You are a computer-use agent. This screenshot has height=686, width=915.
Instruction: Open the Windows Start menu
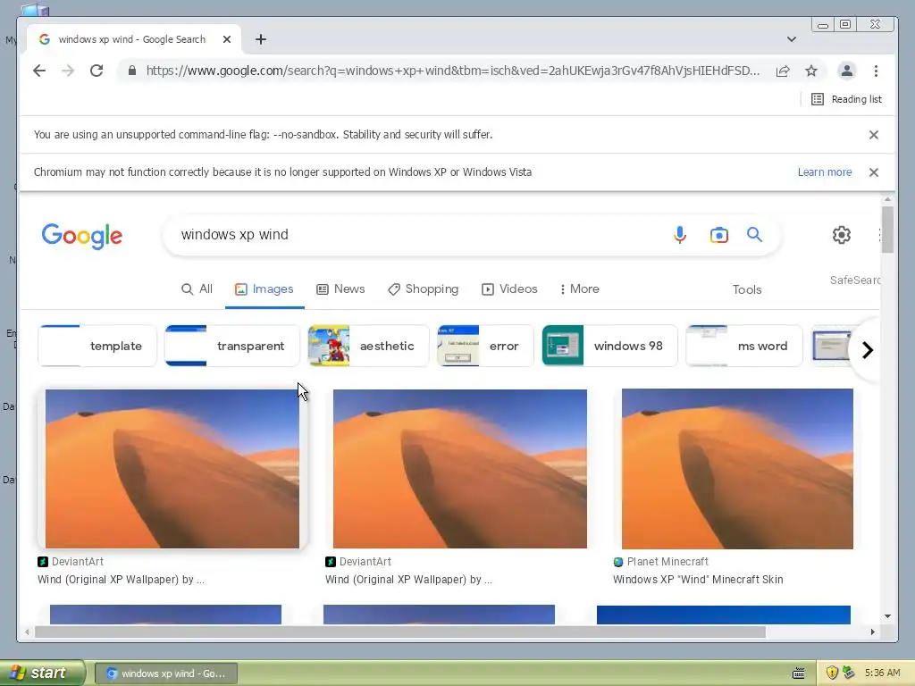pos(42,673)
